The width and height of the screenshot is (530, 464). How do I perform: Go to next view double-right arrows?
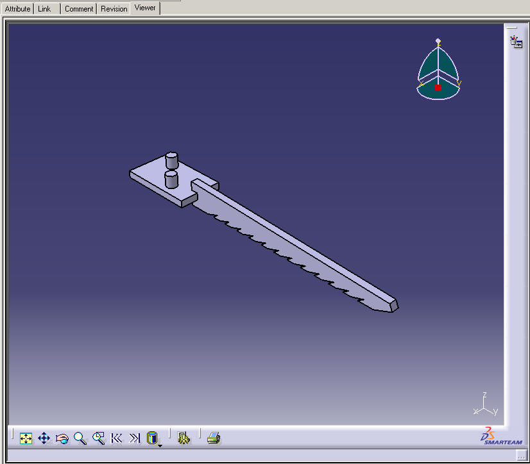tap(135, 438)
